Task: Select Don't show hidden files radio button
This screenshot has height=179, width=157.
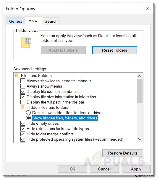Action: pyautogui.click(x=28, y=113)
